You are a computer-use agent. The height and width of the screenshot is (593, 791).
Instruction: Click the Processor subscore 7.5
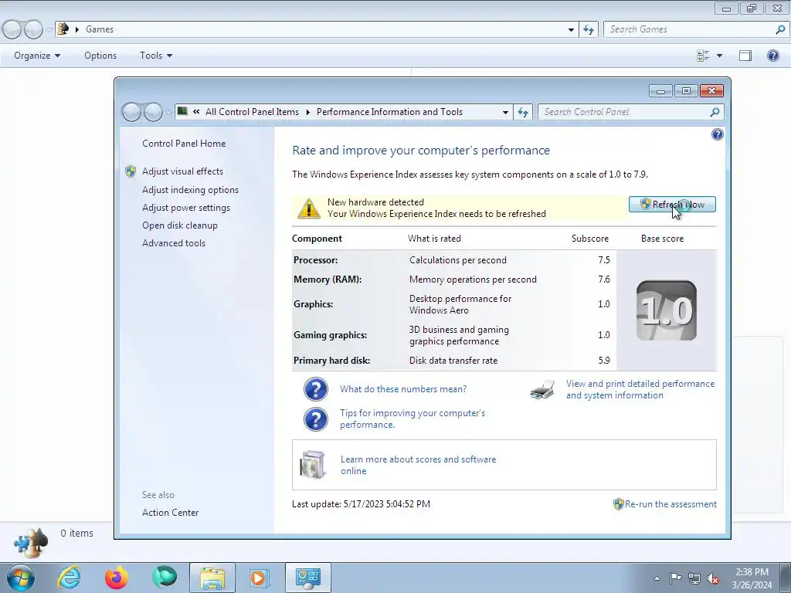pos(604,260)
